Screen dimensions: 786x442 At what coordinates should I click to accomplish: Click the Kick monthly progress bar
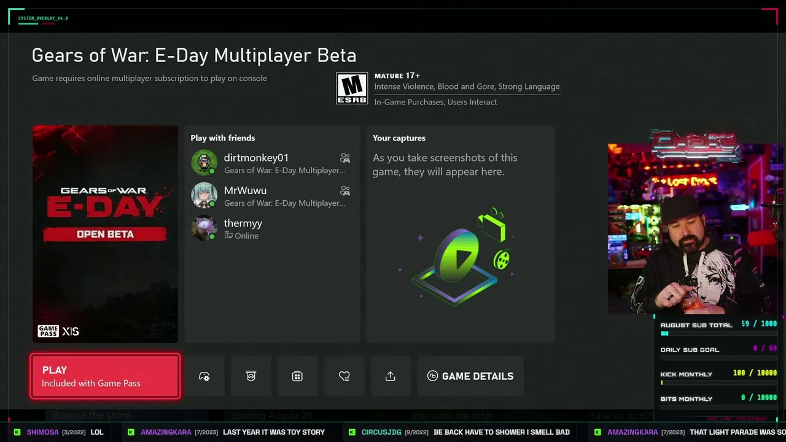click(718, 382)
